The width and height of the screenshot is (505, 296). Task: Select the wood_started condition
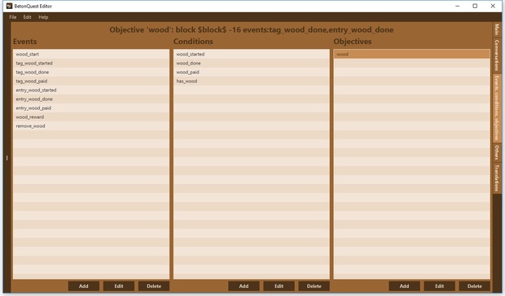pos(252,54)
